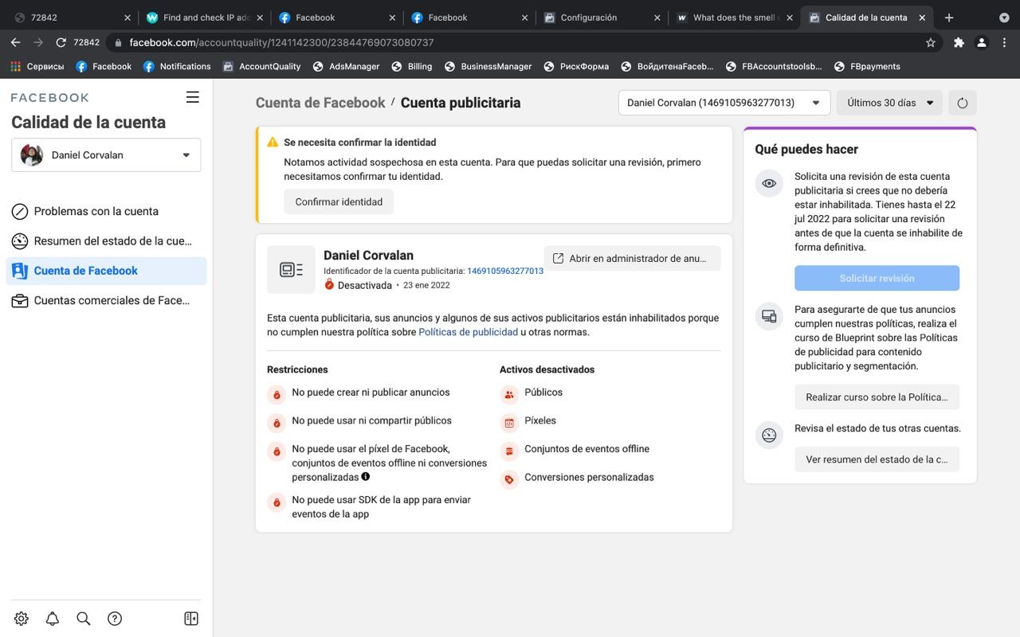Click 'Ver resumen del estado de la cuenta' button
The image size is (1020, 637).
877,459
